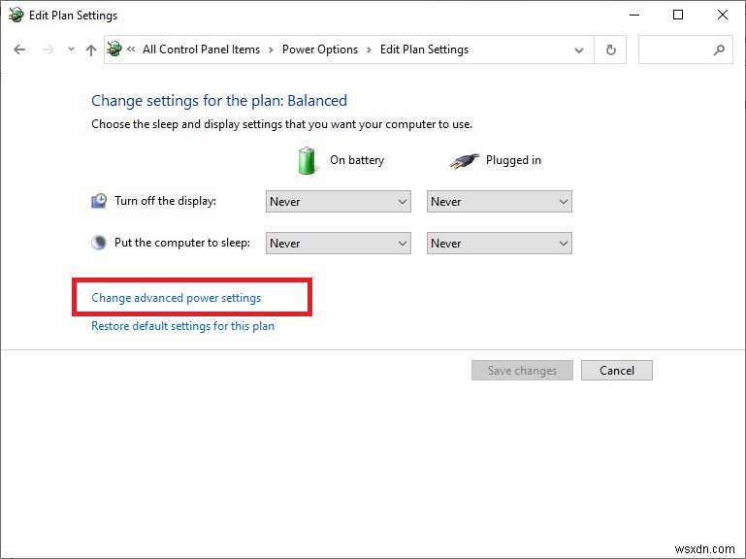Open display timeout dropdown for Plugged in
This screenshot has height=559, width=746.
click(x=500, y=202)
